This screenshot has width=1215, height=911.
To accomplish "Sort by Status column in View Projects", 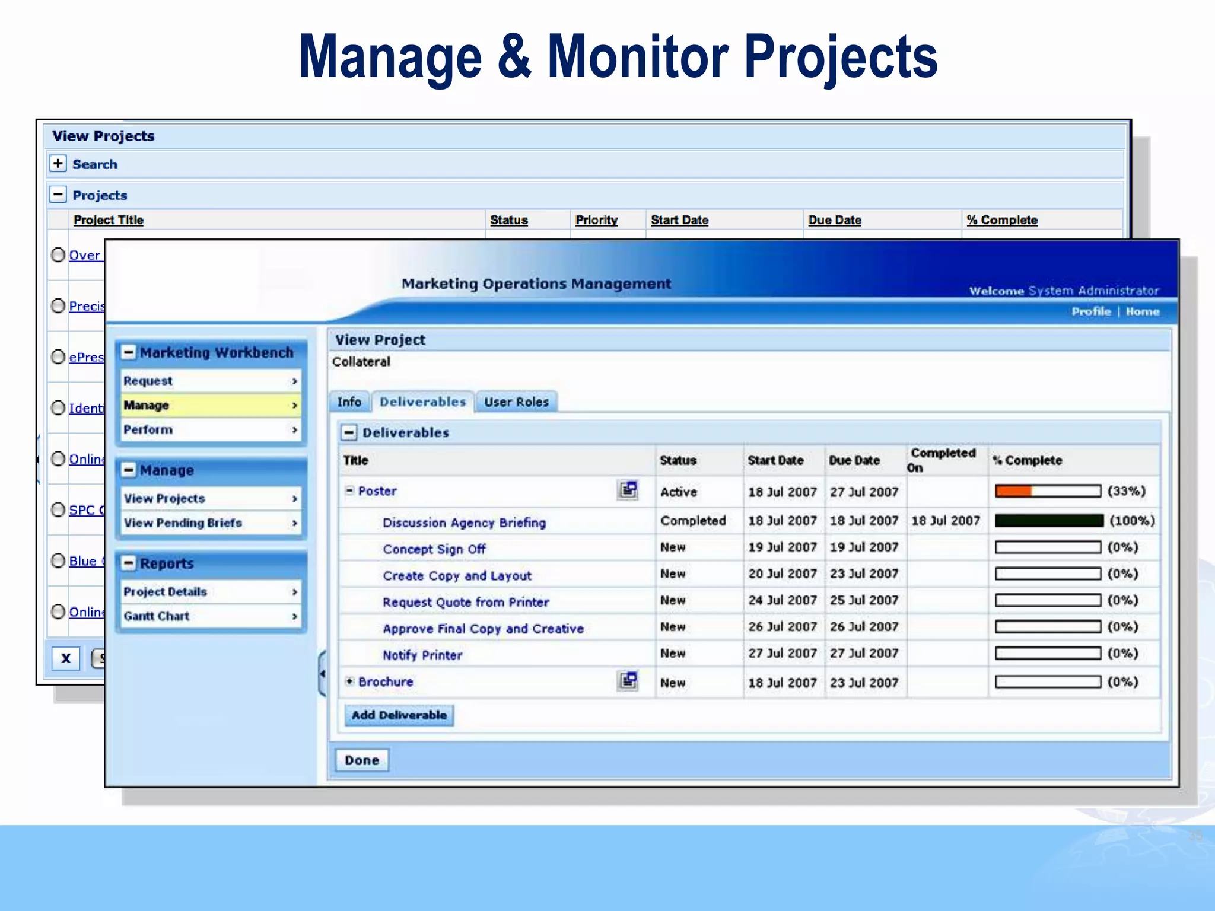I will pyautogui.click(x=509, y=220).
